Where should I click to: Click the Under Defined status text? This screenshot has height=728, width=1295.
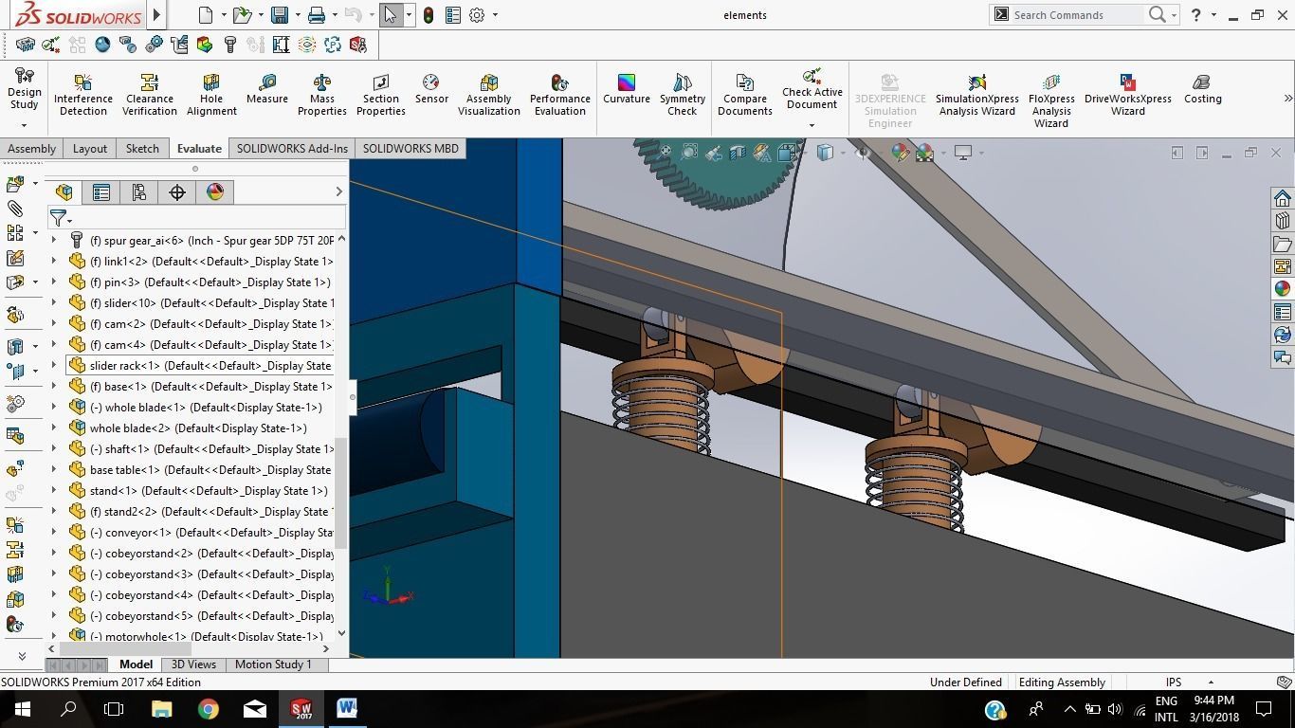point(966,682)
